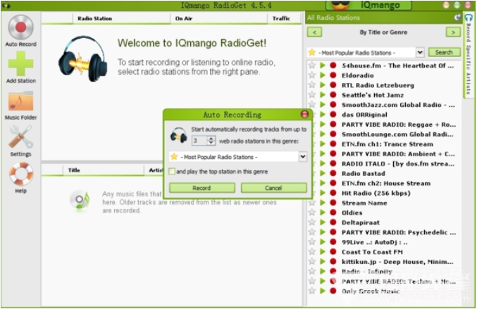
Task: Play Hit Radio (256 kbps)
Action: [x=323, y=193]
